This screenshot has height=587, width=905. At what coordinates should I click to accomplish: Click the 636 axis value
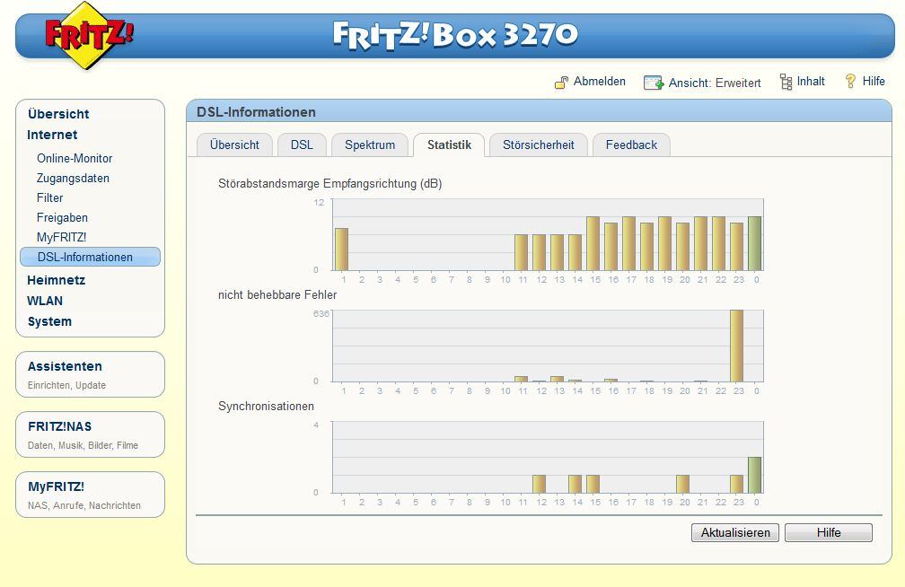click(x=321, y=314)
